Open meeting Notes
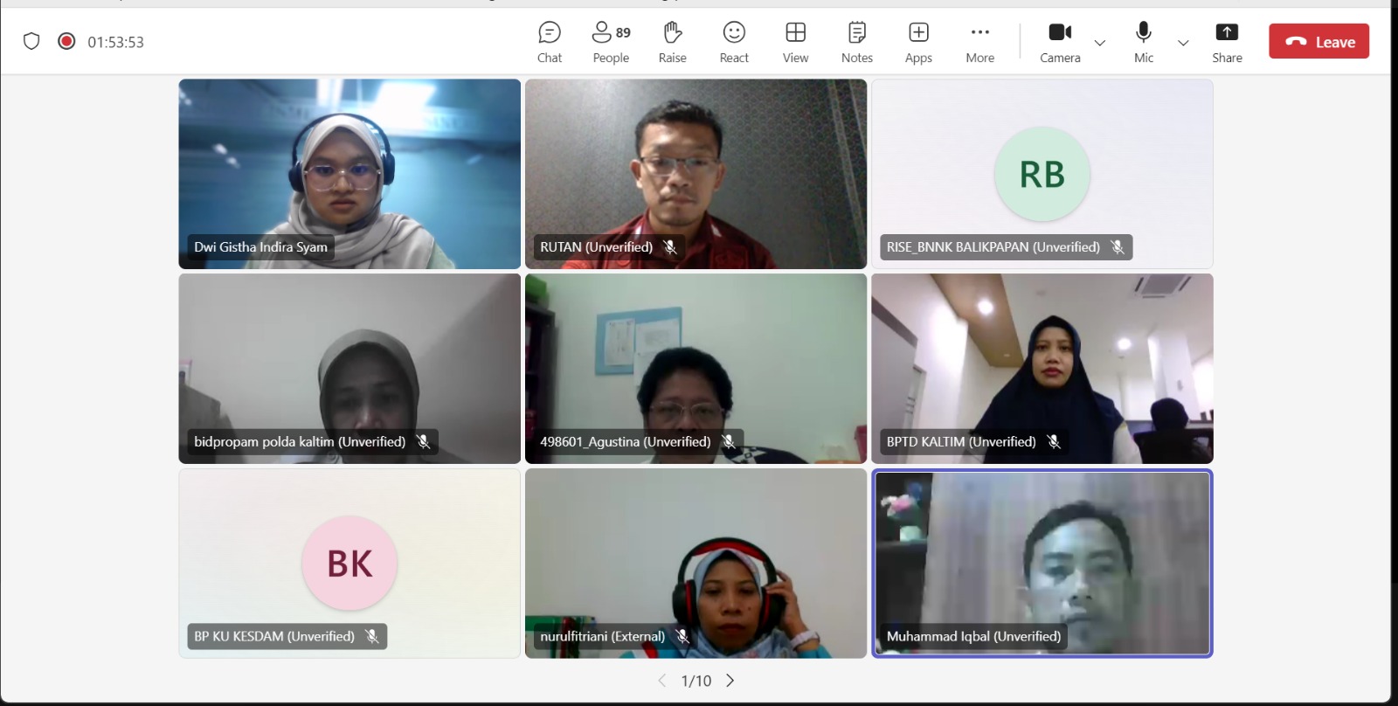Screen dimensions: 1398x706 pyautogui.click(x=857, y=42)
